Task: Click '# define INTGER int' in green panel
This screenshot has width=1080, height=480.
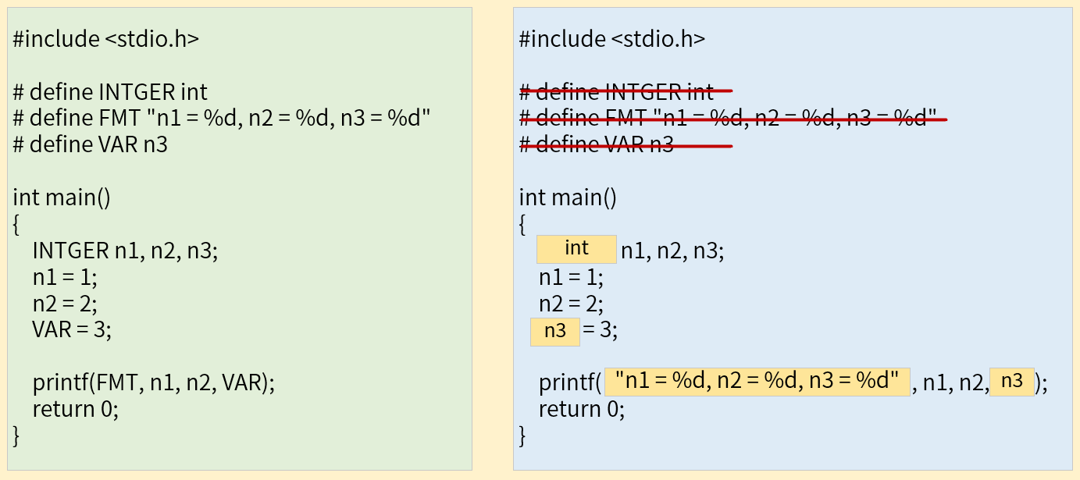Action: click(x=110, y=92)
